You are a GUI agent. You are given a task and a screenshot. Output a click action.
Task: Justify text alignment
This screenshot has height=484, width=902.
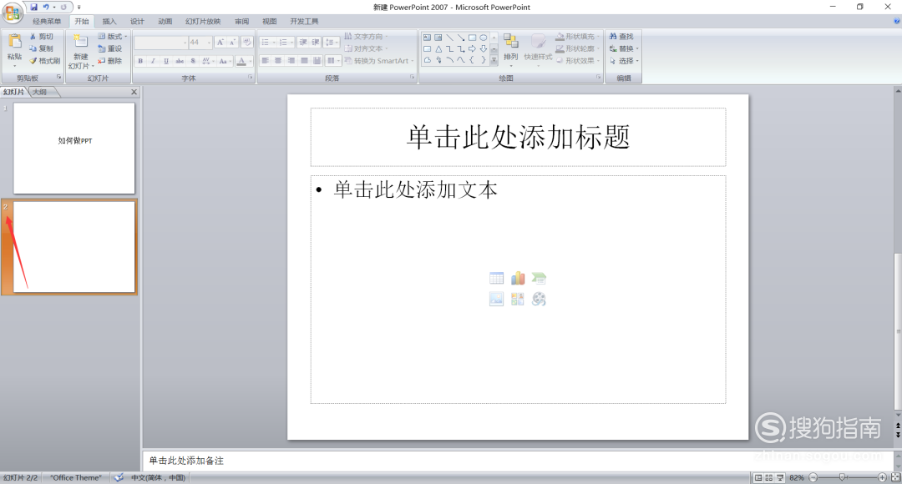pyautogui.click(x=304, y=60)
